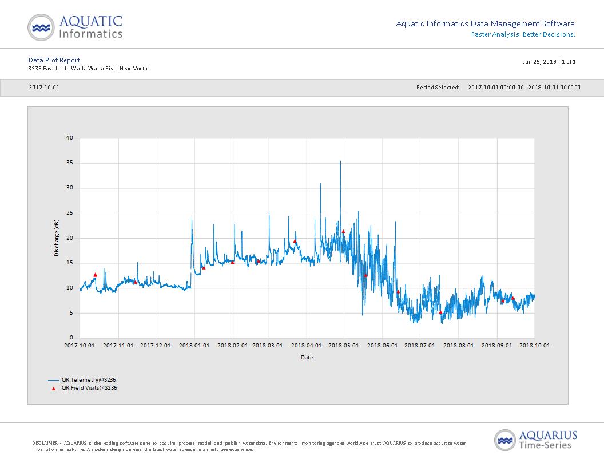Click the 2018-08-01 x-axis label

coord(459,345)
